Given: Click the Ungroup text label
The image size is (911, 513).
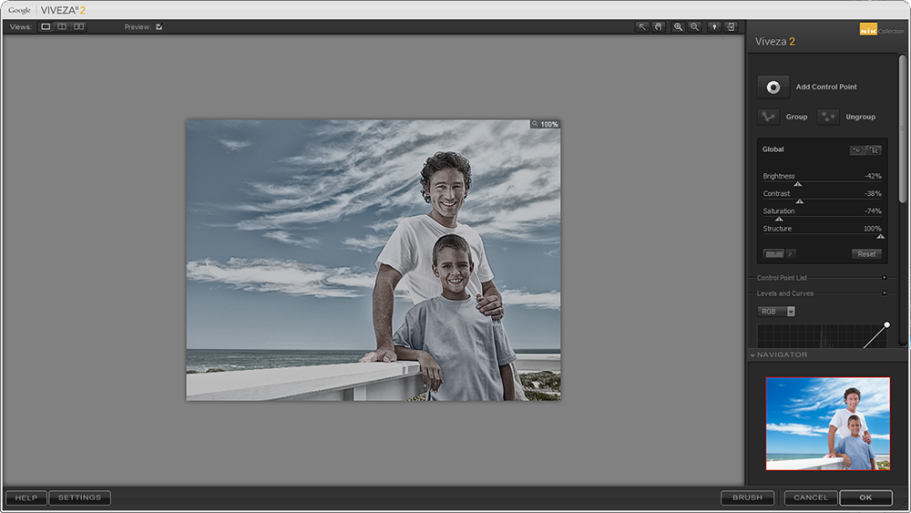Looking at the screenshot, I should click(x=861, y=117).
